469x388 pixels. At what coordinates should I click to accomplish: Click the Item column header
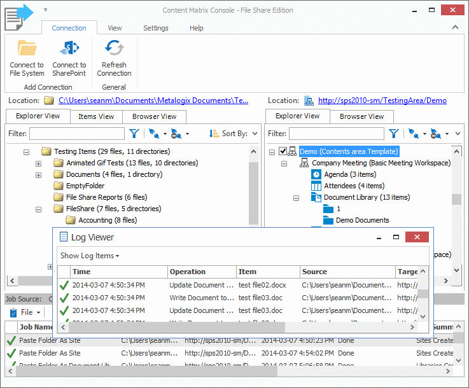coord(268,272)
